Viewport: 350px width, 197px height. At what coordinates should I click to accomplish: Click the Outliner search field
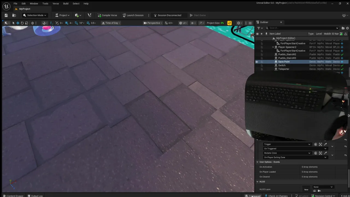pyautogui.click(x=302, y=28)
